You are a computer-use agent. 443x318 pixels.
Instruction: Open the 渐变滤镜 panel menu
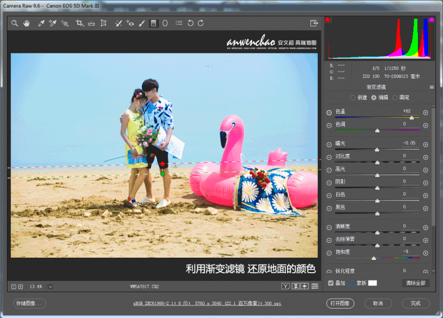pos(432,87)
